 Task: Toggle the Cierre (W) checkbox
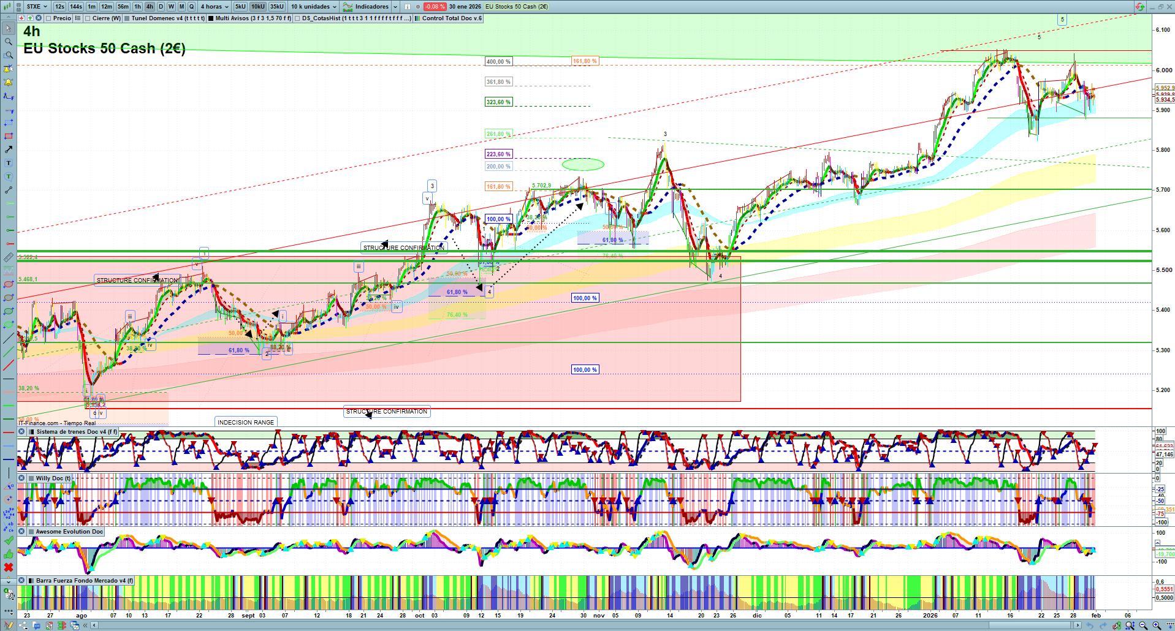tap(88, 18)
